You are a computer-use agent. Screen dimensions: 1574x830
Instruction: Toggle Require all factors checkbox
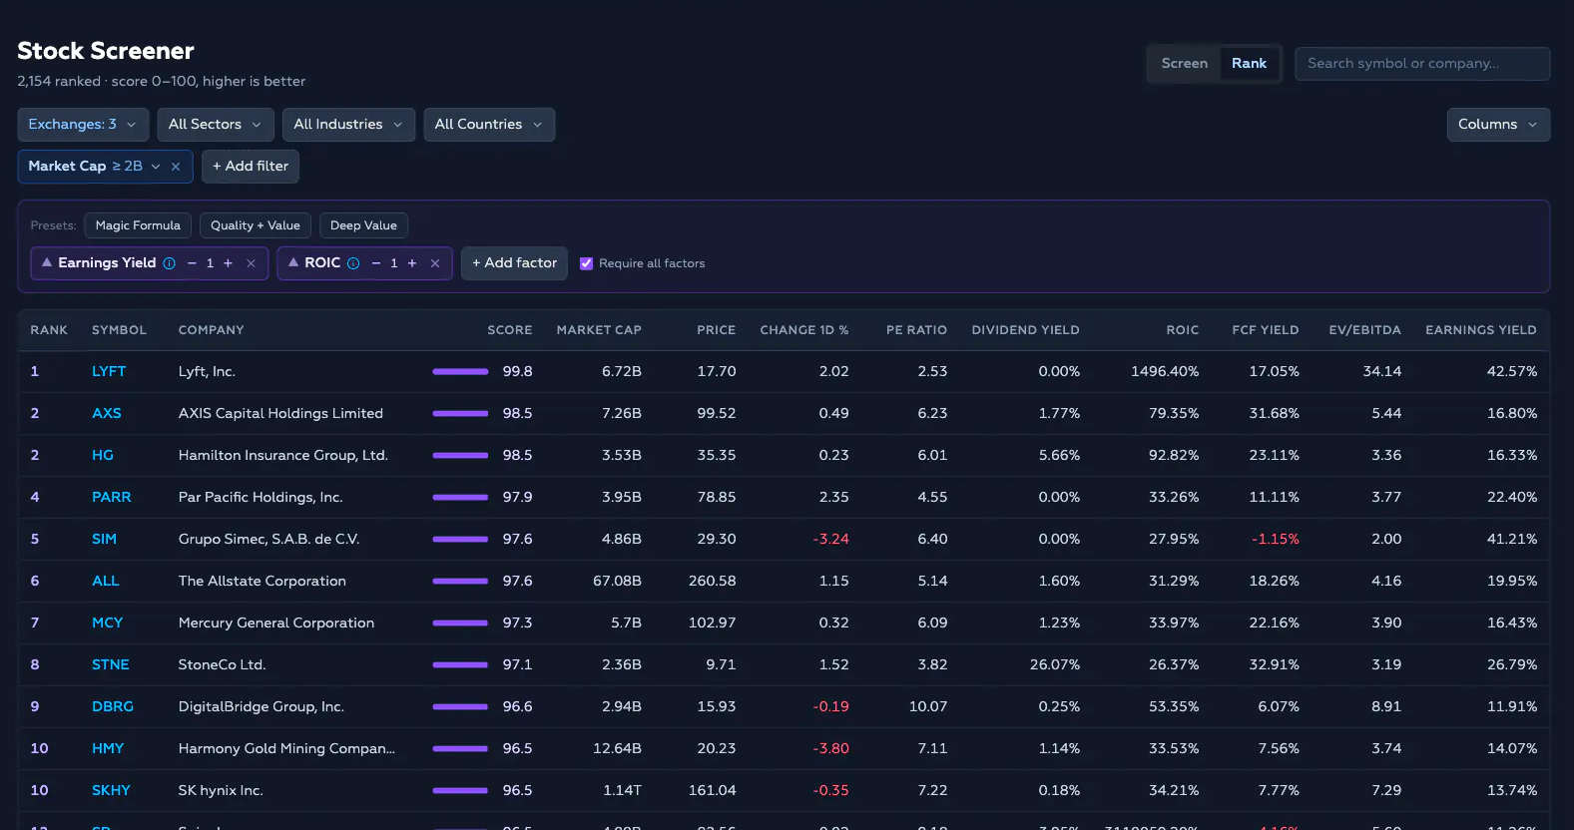[x=587, y=263]
